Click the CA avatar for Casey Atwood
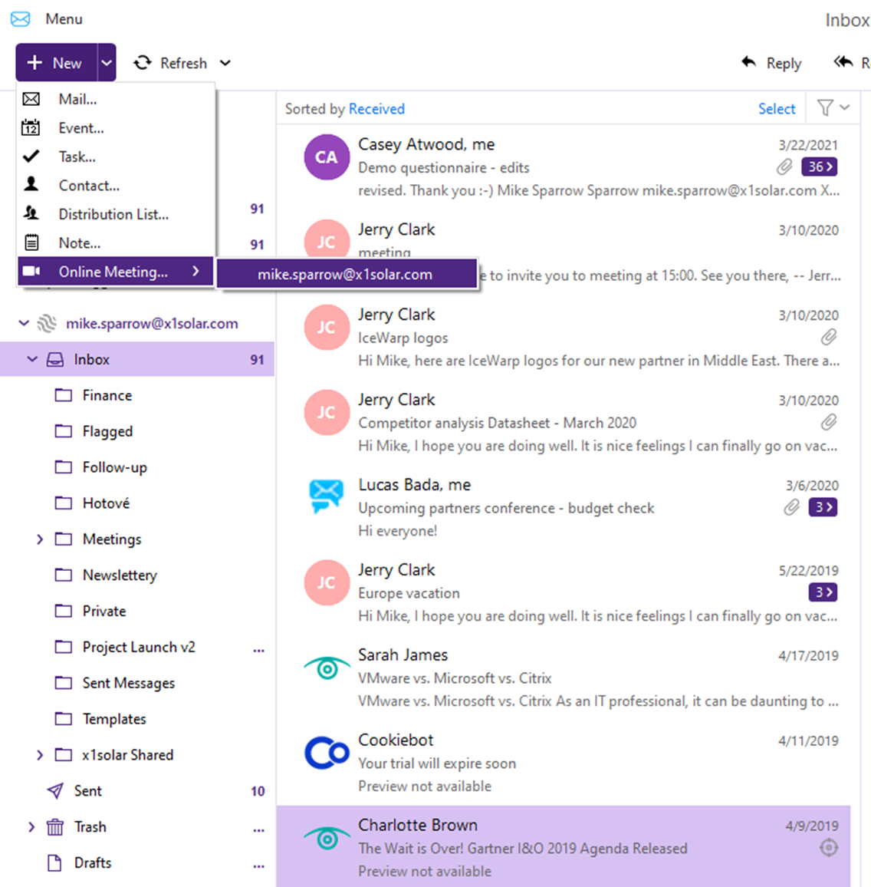This screenshot has width=871, height=887. tap(326, 157)
